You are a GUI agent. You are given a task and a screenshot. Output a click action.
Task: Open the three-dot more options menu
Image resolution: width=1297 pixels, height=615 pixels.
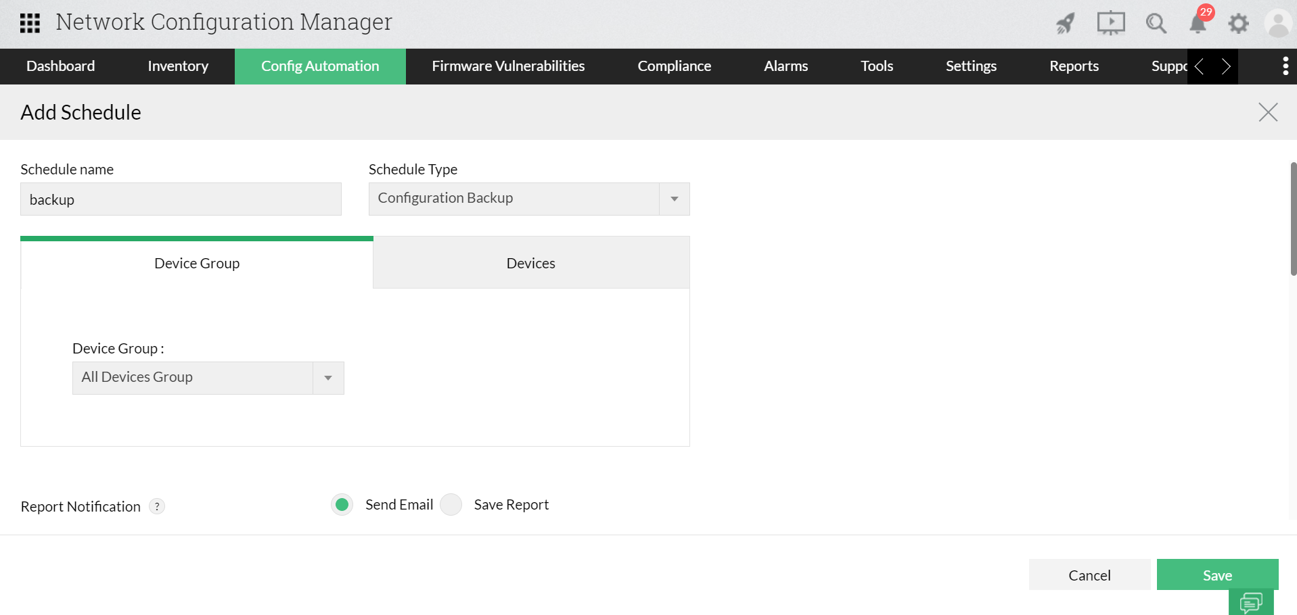pyautogui.click(x=1285, y=66)
